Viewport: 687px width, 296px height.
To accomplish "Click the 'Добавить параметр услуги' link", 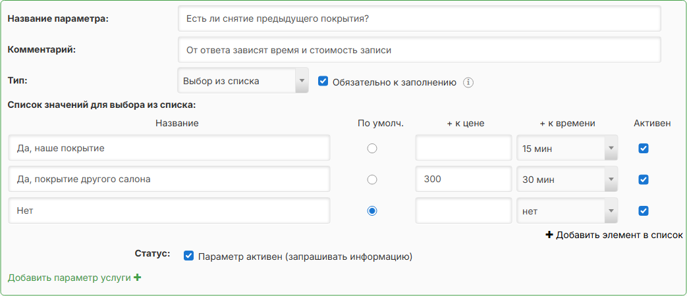I will coord(74,278).
